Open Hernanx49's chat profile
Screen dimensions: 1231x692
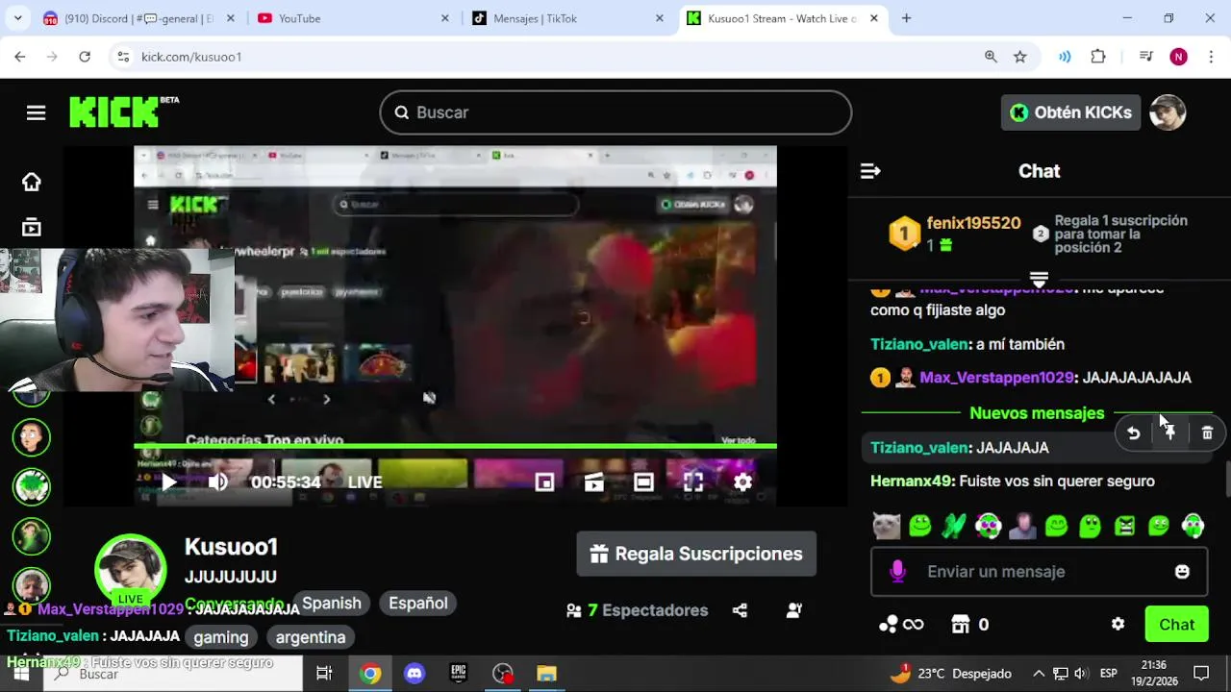[911, 482]
